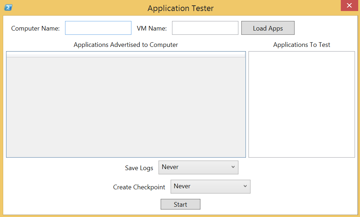Click the Applications Advertised to Computer heading
The width and height of the screenshot is (360, 217).
tap(126, 45)
